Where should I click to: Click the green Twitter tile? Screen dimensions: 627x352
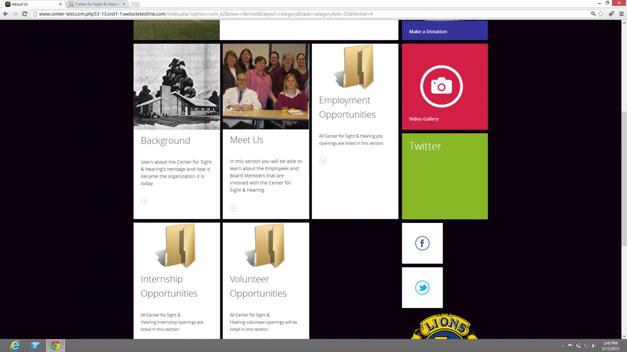(445, 176)
